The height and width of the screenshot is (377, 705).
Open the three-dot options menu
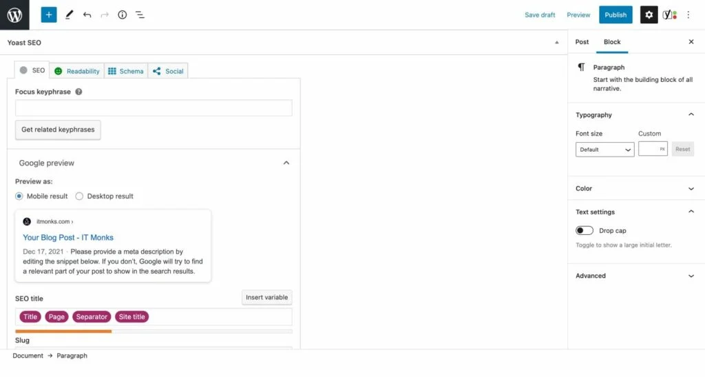coord(688,15)
